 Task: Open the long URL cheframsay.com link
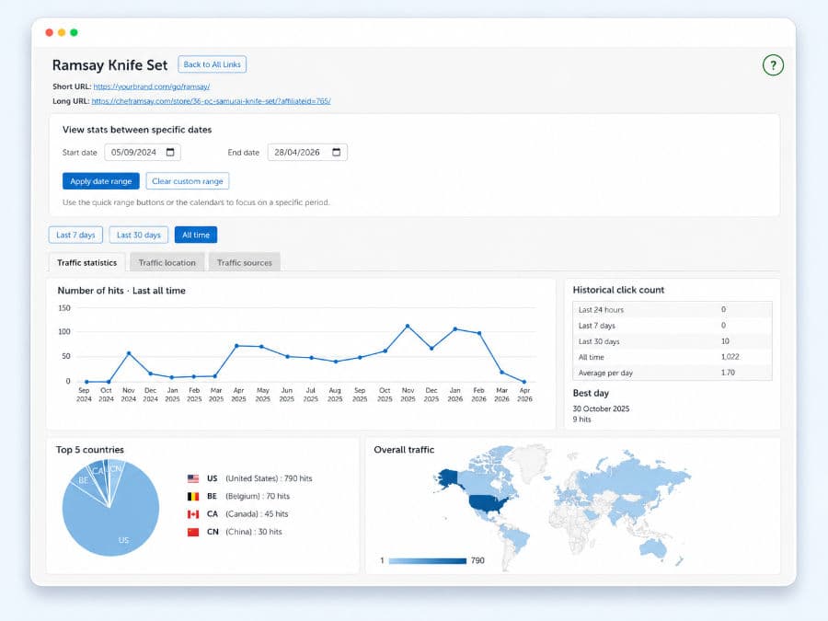(x=212, y=101)
